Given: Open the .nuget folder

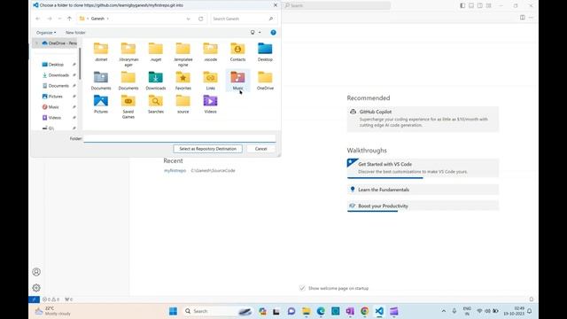Looking at the screenshot, I should pos(156,52).
